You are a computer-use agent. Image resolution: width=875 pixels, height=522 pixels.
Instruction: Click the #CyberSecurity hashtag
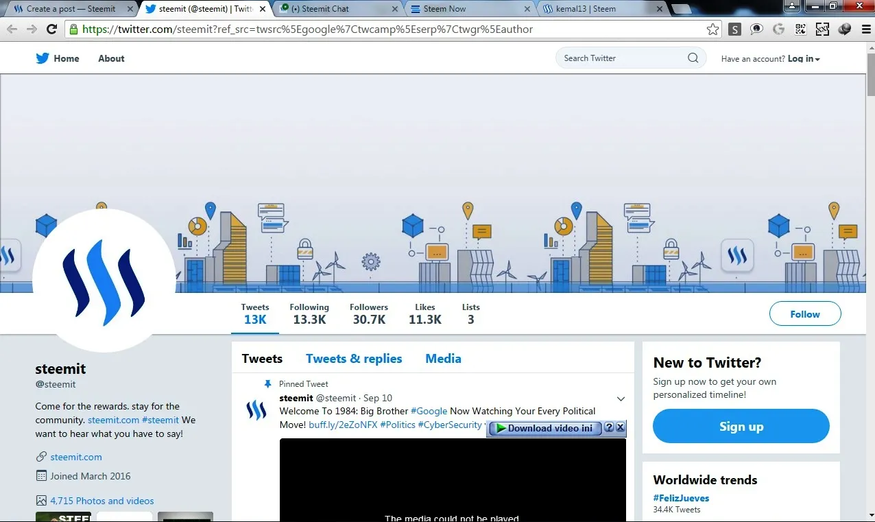(x=450, y=425)
